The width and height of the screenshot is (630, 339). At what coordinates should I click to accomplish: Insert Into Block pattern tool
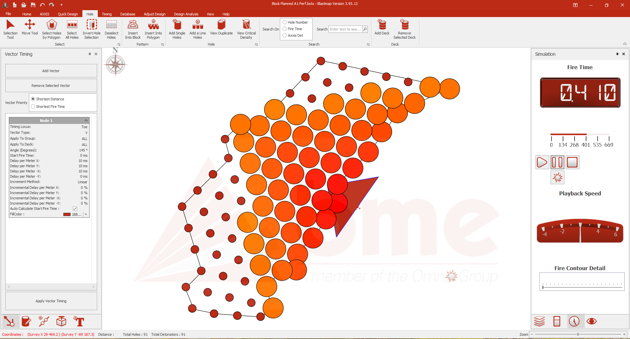133,29
